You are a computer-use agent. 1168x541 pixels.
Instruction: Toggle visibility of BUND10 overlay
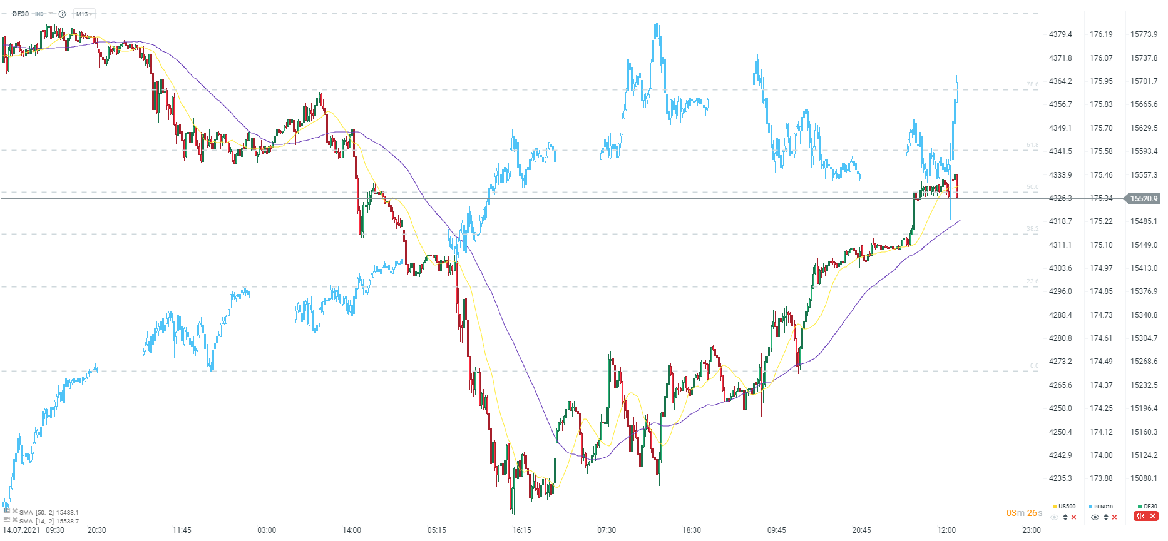[x=1095, y=517]
